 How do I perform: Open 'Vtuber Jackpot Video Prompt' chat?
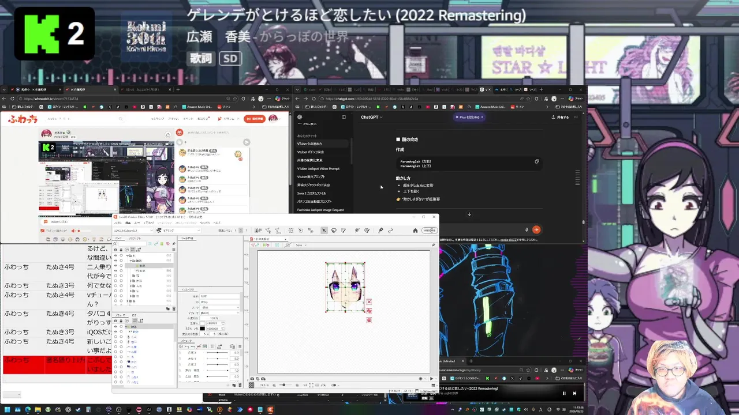point(318,168)
